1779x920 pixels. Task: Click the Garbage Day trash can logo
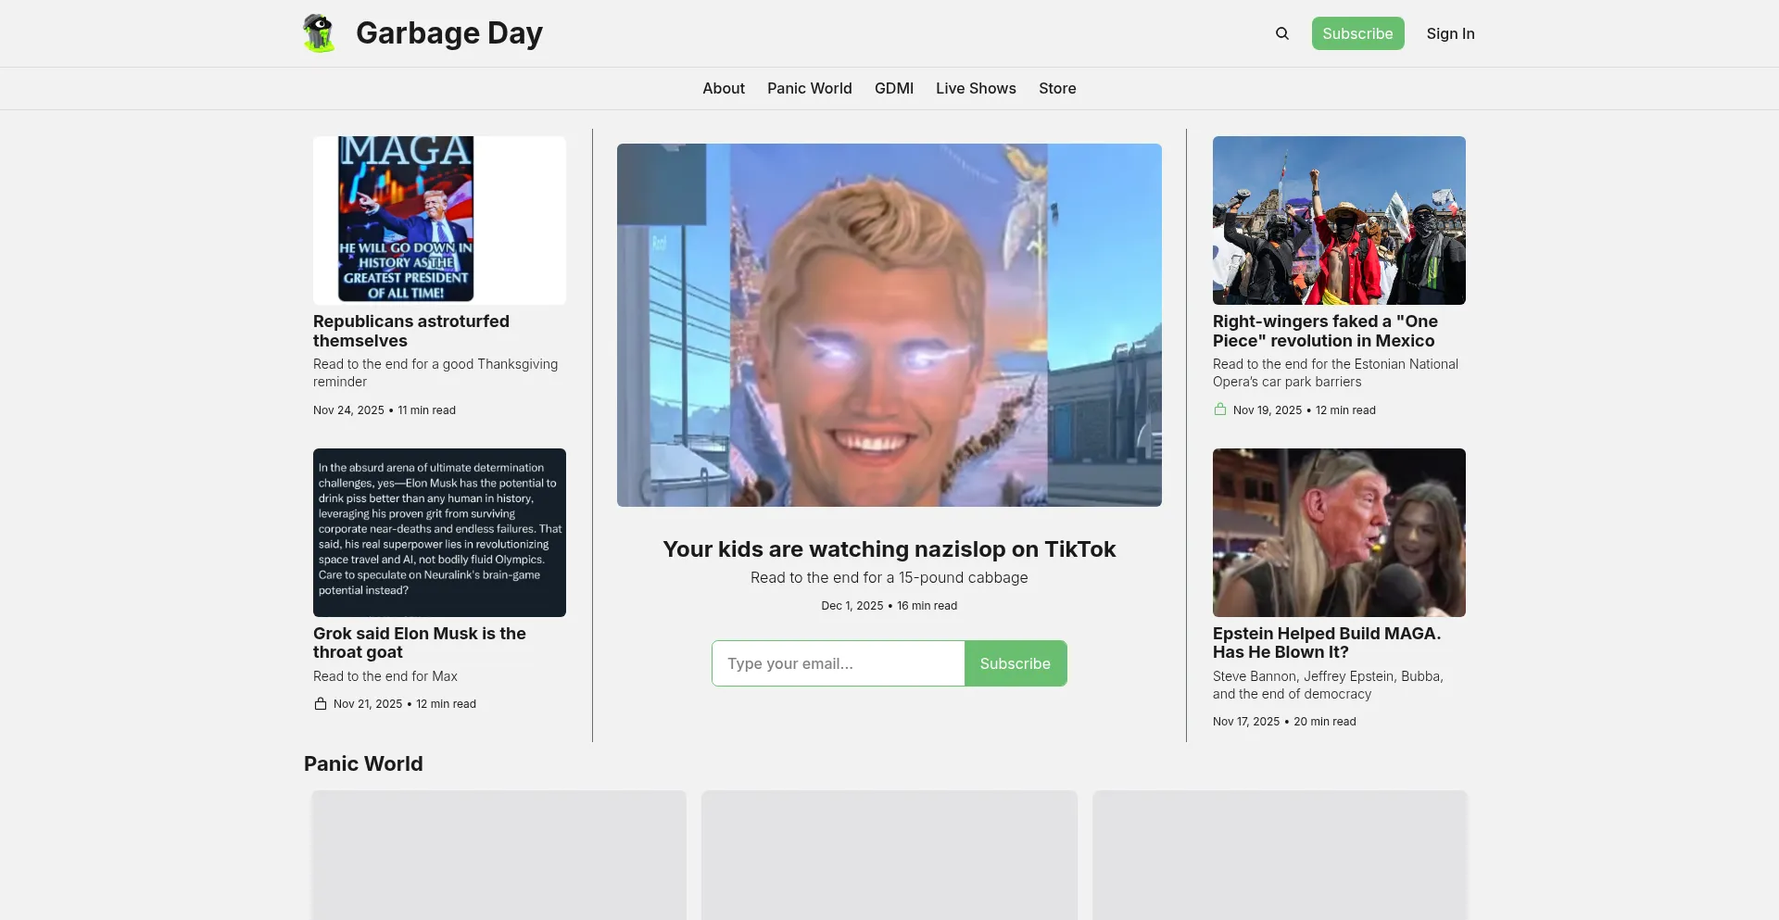click(x=319, y=33)
